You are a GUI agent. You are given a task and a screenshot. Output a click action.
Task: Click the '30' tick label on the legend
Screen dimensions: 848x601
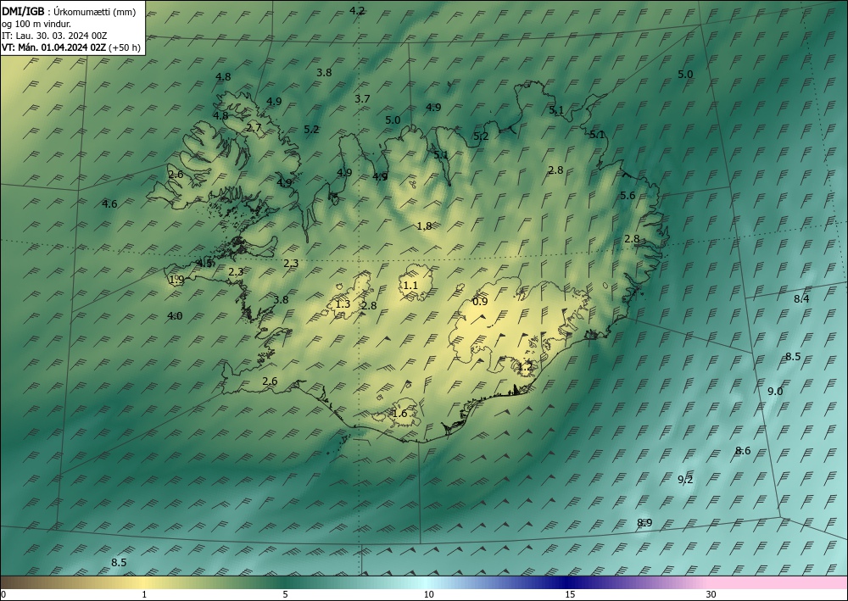(711, 594)
